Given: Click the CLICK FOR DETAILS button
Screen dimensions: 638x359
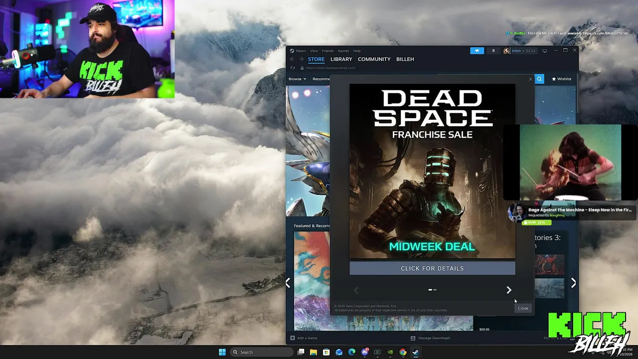Looking at the screenshot, I should 432,268.
